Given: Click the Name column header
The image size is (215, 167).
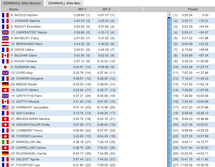Looking at the screenshot, I should [x=14, y=10].
